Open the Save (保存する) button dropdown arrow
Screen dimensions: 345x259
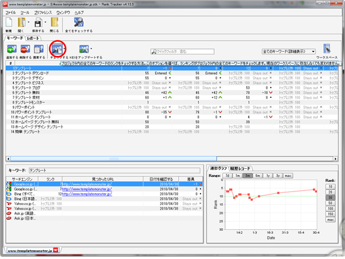(45, 22)
